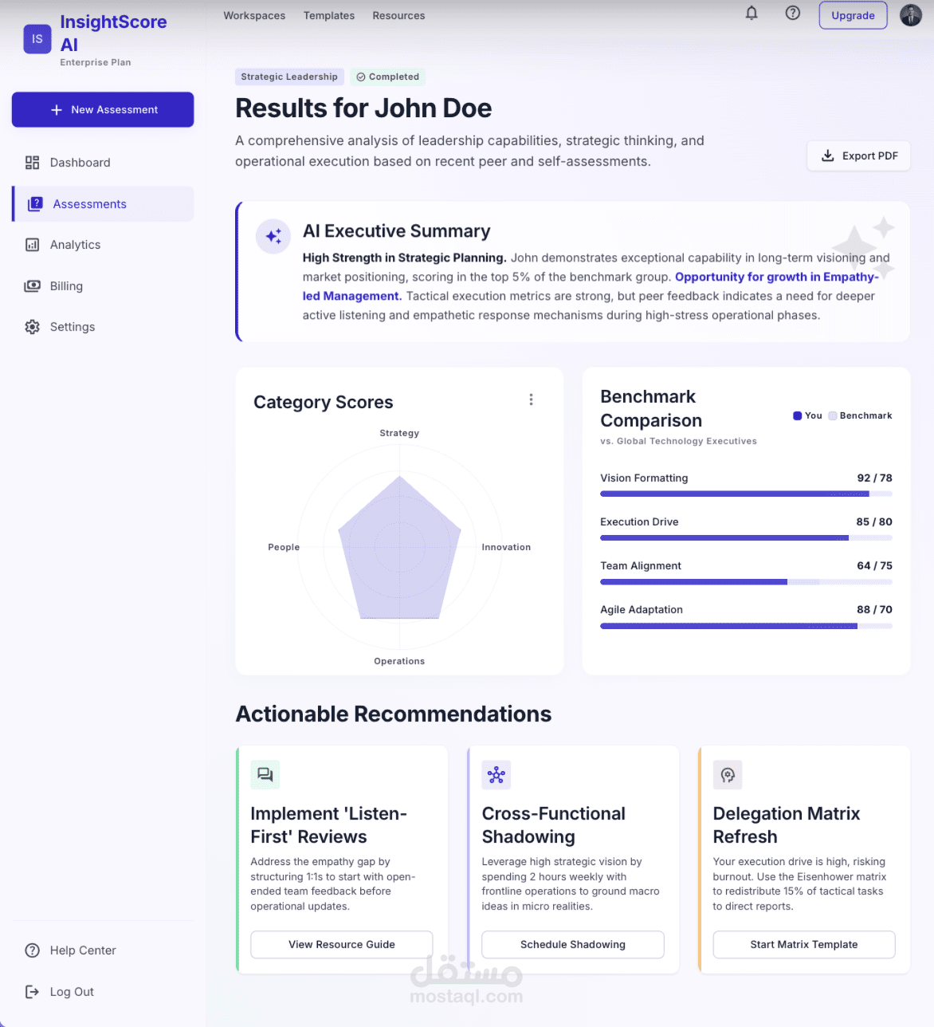Image resolution: width=934 pixels, height=1027 pixels.
Task: Click the Dashboard grid icon
Action: pyautogui.click(x=32, y=163)
